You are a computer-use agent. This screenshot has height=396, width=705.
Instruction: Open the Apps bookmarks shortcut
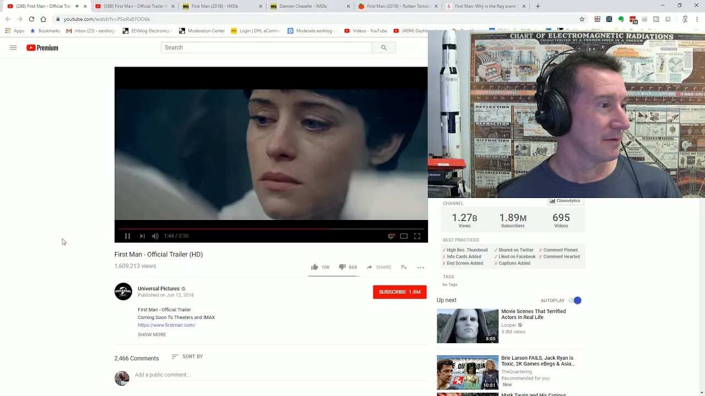click(15, 31)
